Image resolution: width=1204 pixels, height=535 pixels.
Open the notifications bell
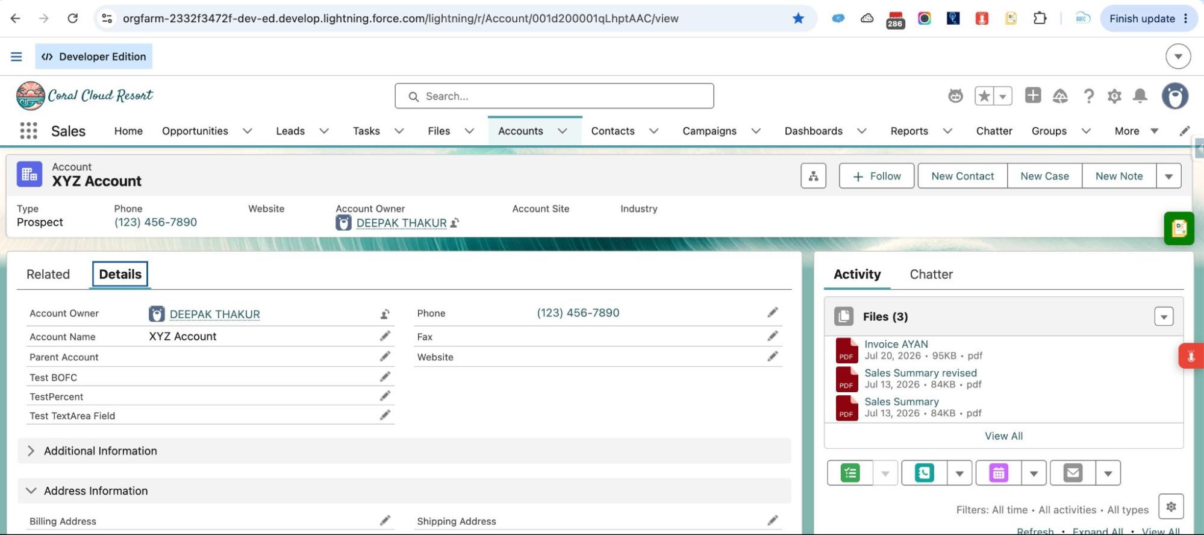tap(1140, 96)
